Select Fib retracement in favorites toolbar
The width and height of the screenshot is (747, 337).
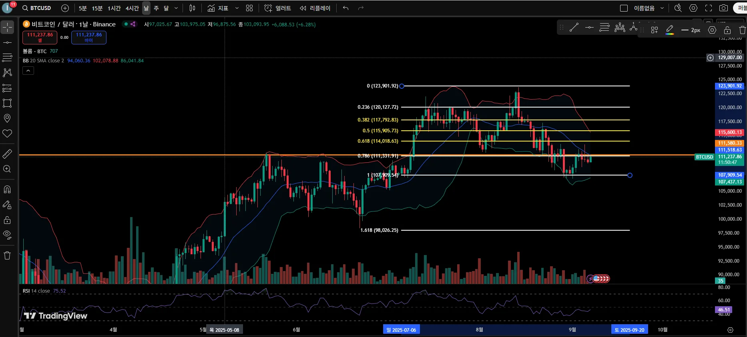point(604,27)
